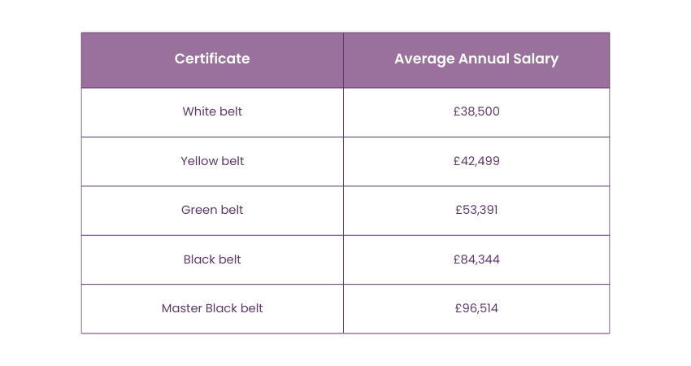Screen dimensions: 691x366
Task: Select the Green belt cell
Action: coord(212,210)
